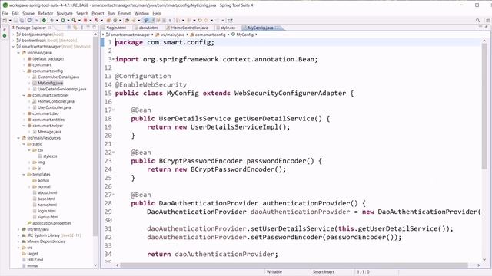The image size is (492, 276).
Task: Click the green icon in left sidebar strip
Action: point(5,36)
